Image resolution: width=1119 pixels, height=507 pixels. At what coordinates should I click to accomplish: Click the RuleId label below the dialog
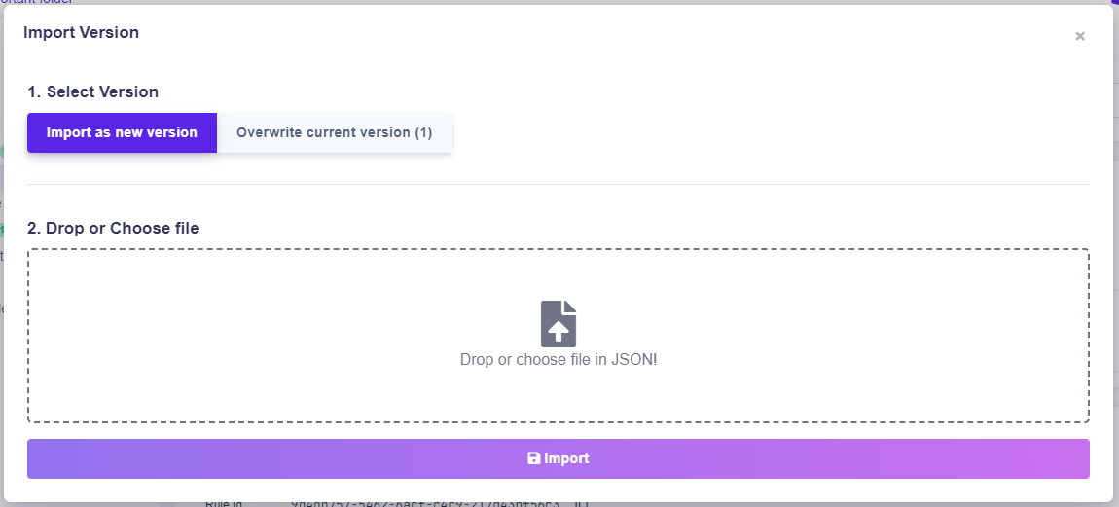click(223, 504)
